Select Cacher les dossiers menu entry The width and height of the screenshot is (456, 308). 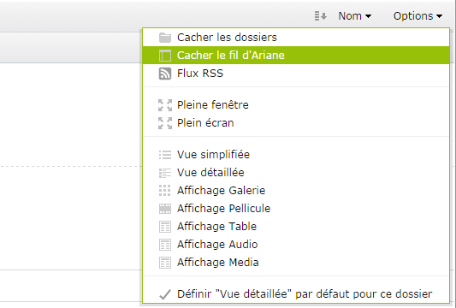click(296, 38)
